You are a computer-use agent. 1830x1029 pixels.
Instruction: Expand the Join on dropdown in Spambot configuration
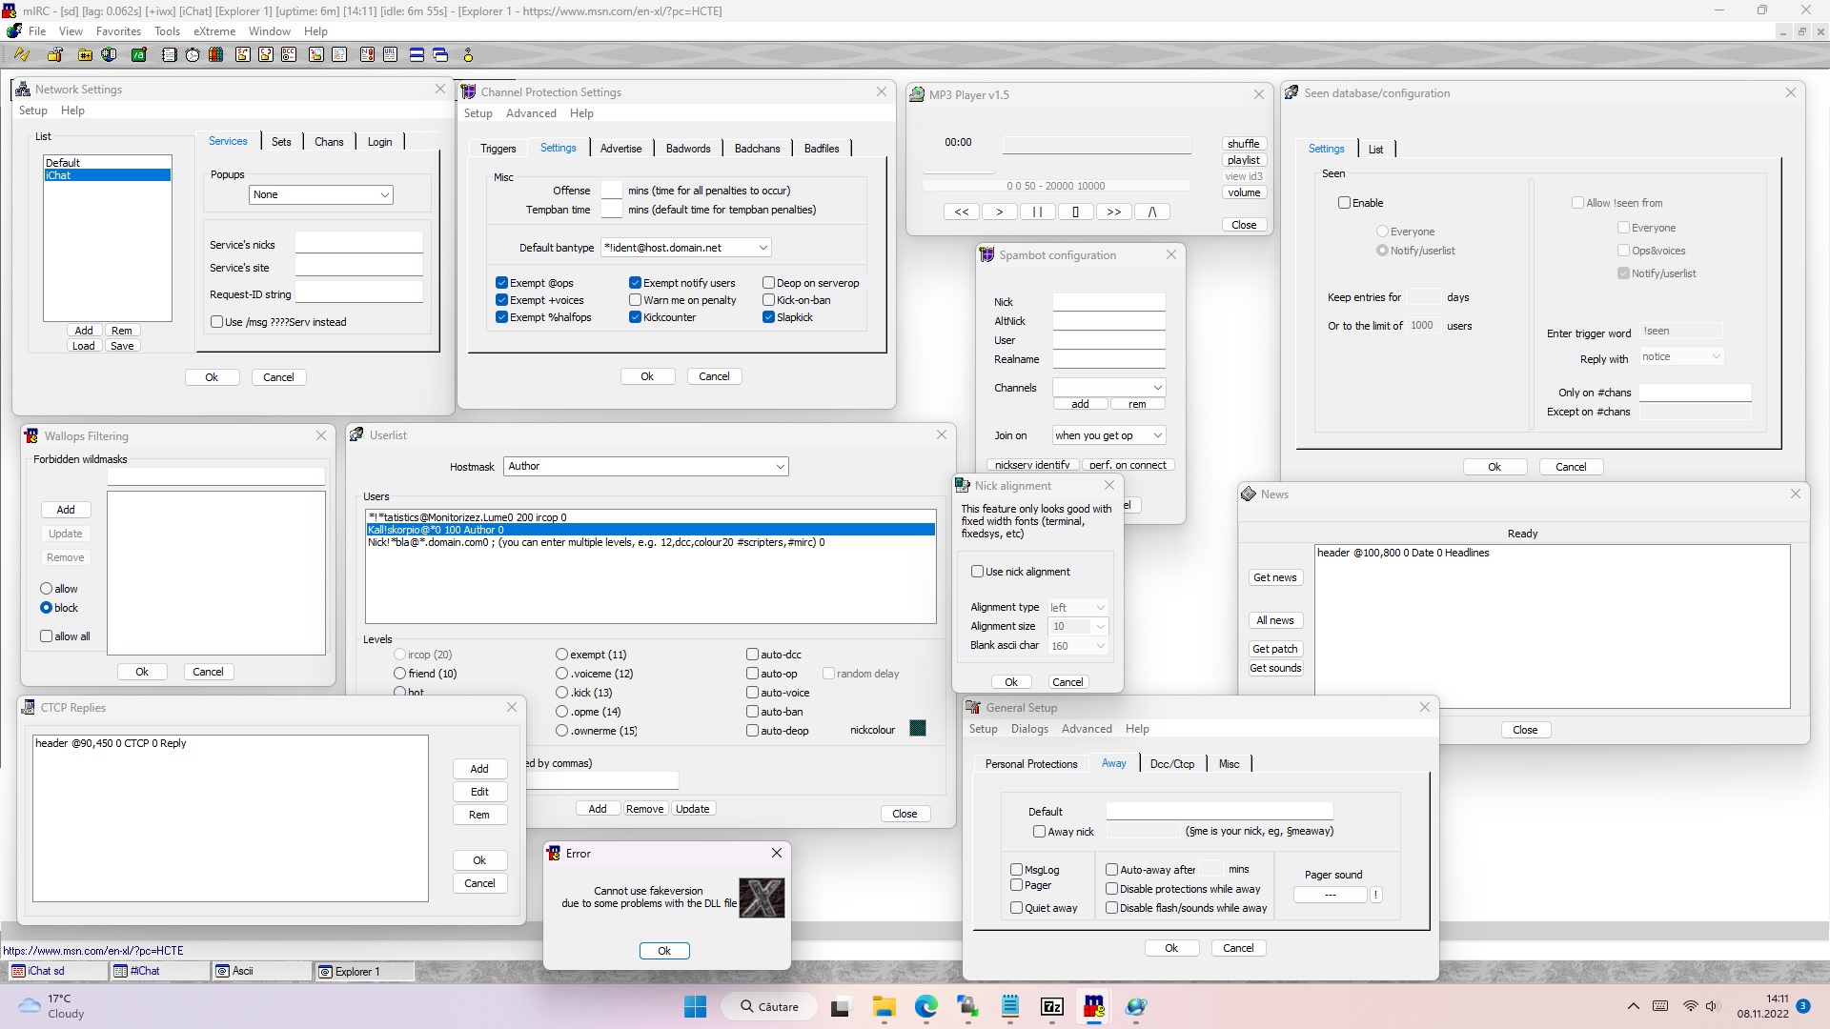point(1109,435)
